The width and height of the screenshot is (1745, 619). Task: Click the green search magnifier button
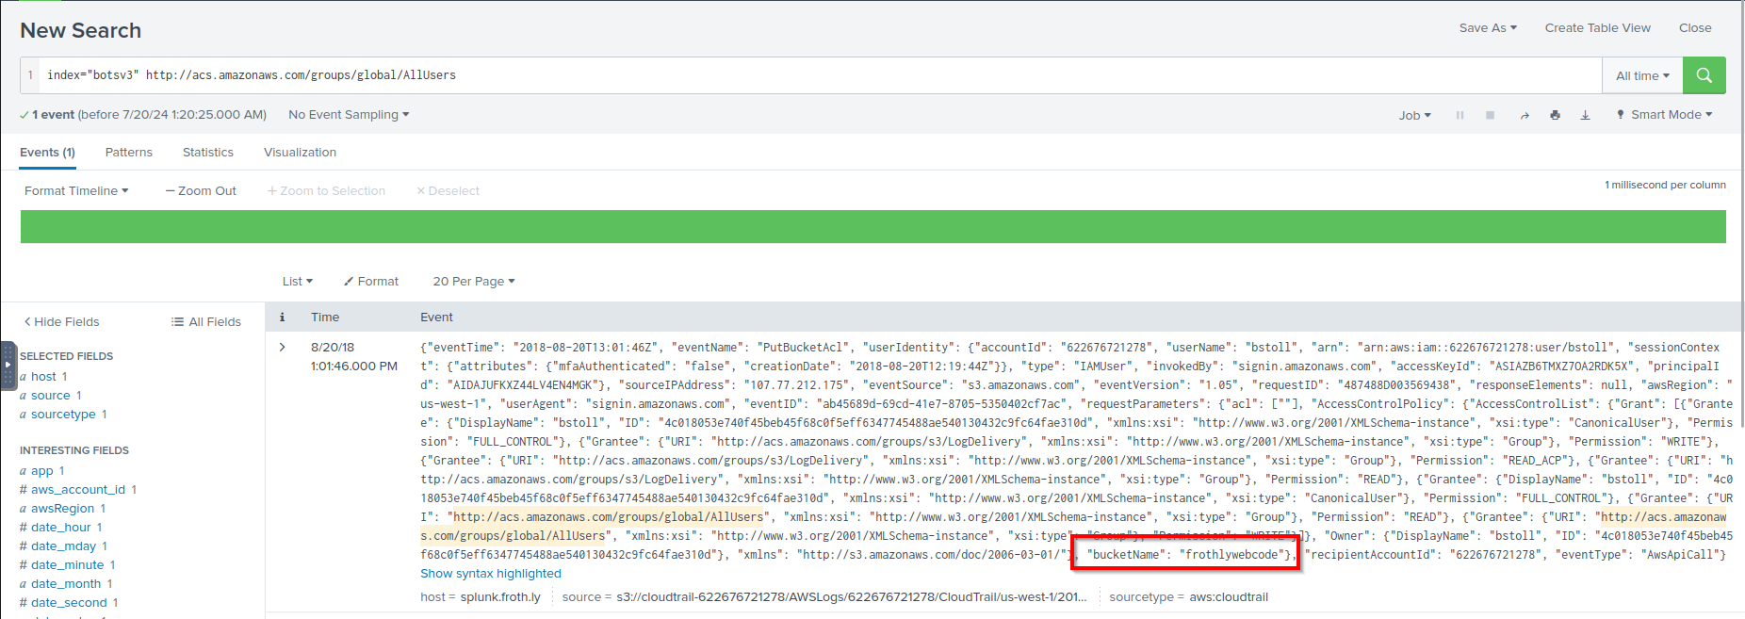[1704, 75]
